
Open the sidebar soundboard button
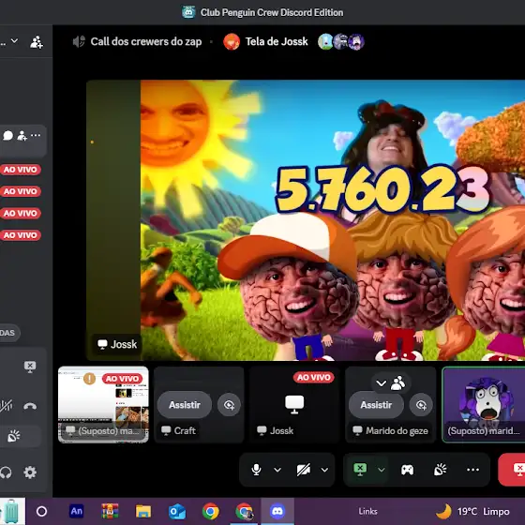[13, 436]
